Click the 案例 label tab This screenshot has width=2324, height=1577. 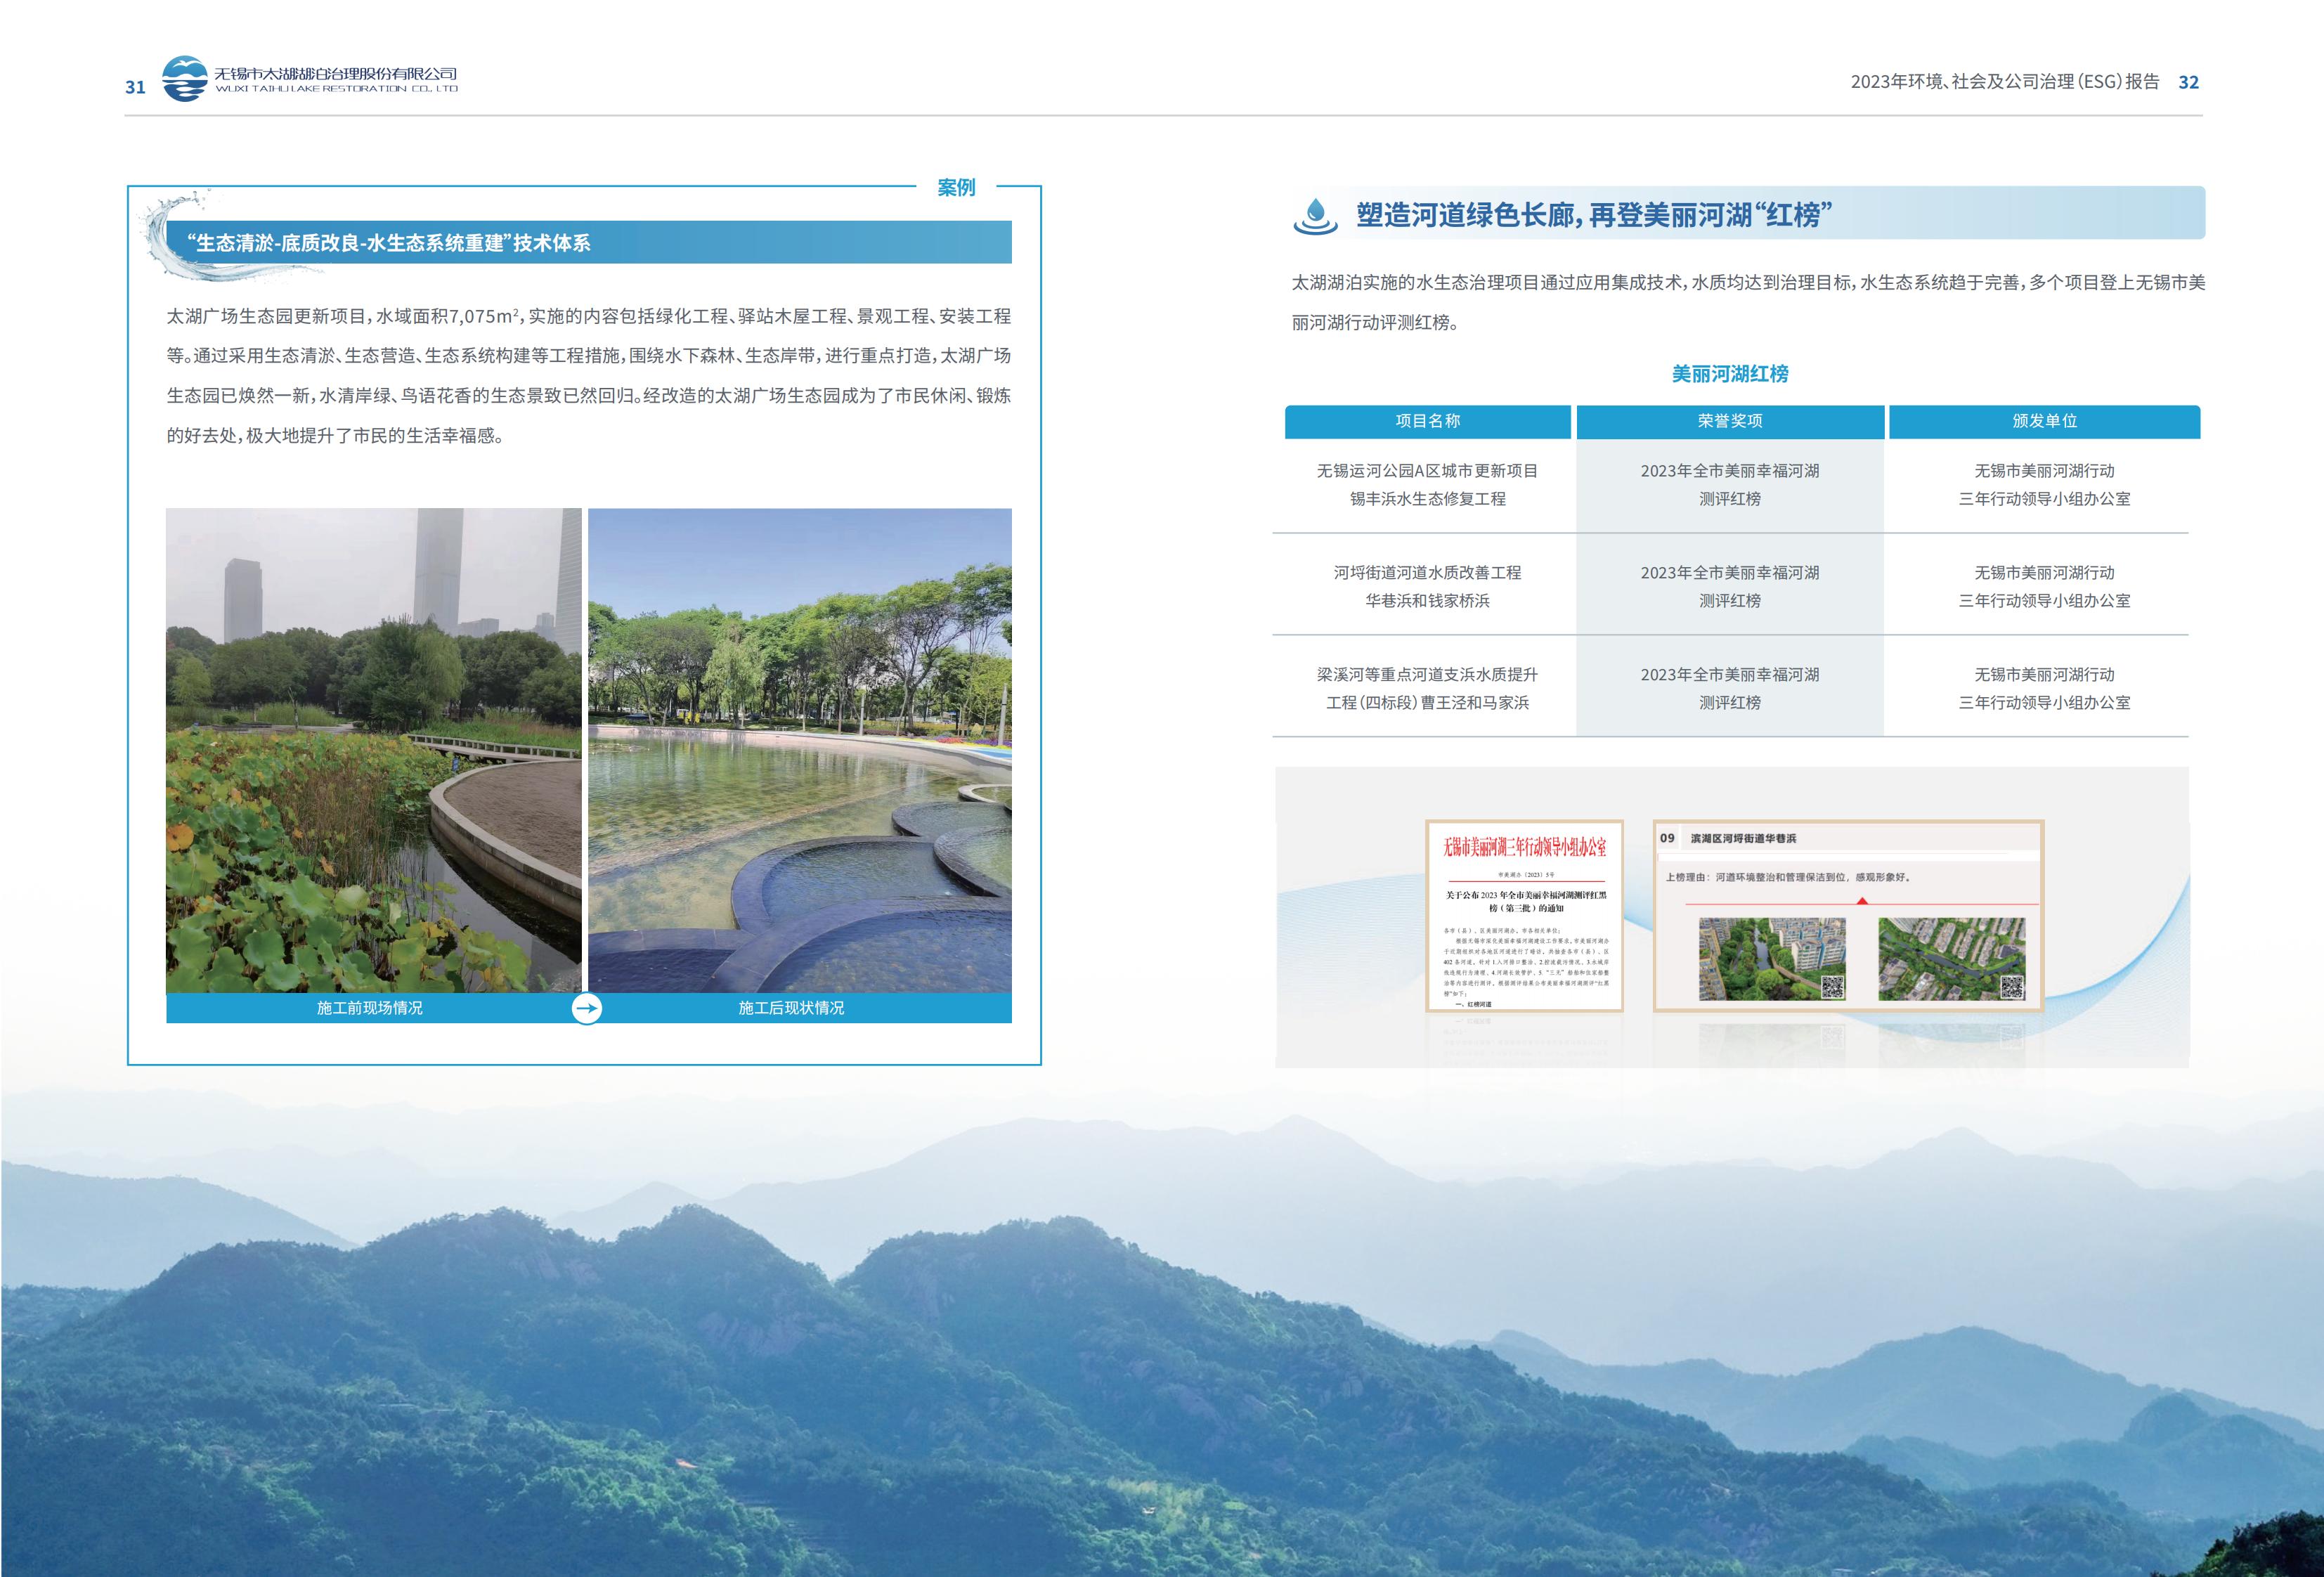[956, 187]
